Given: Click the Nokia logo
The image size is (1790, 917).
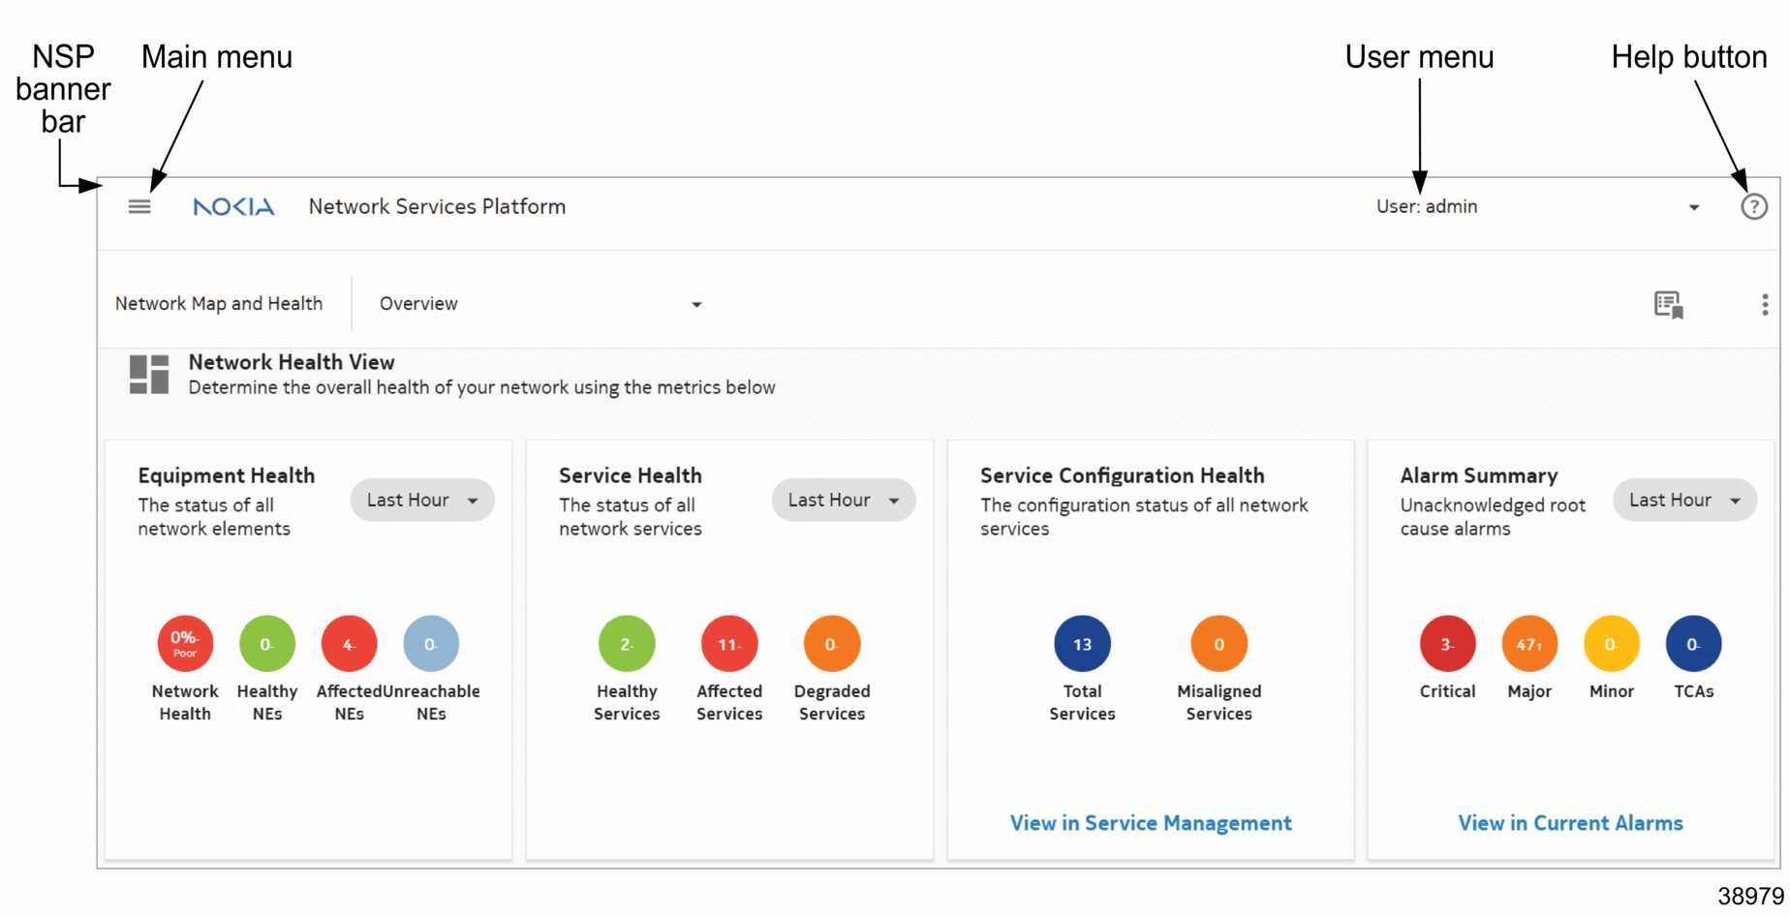Looking at the screenshot, I should 233,206.
